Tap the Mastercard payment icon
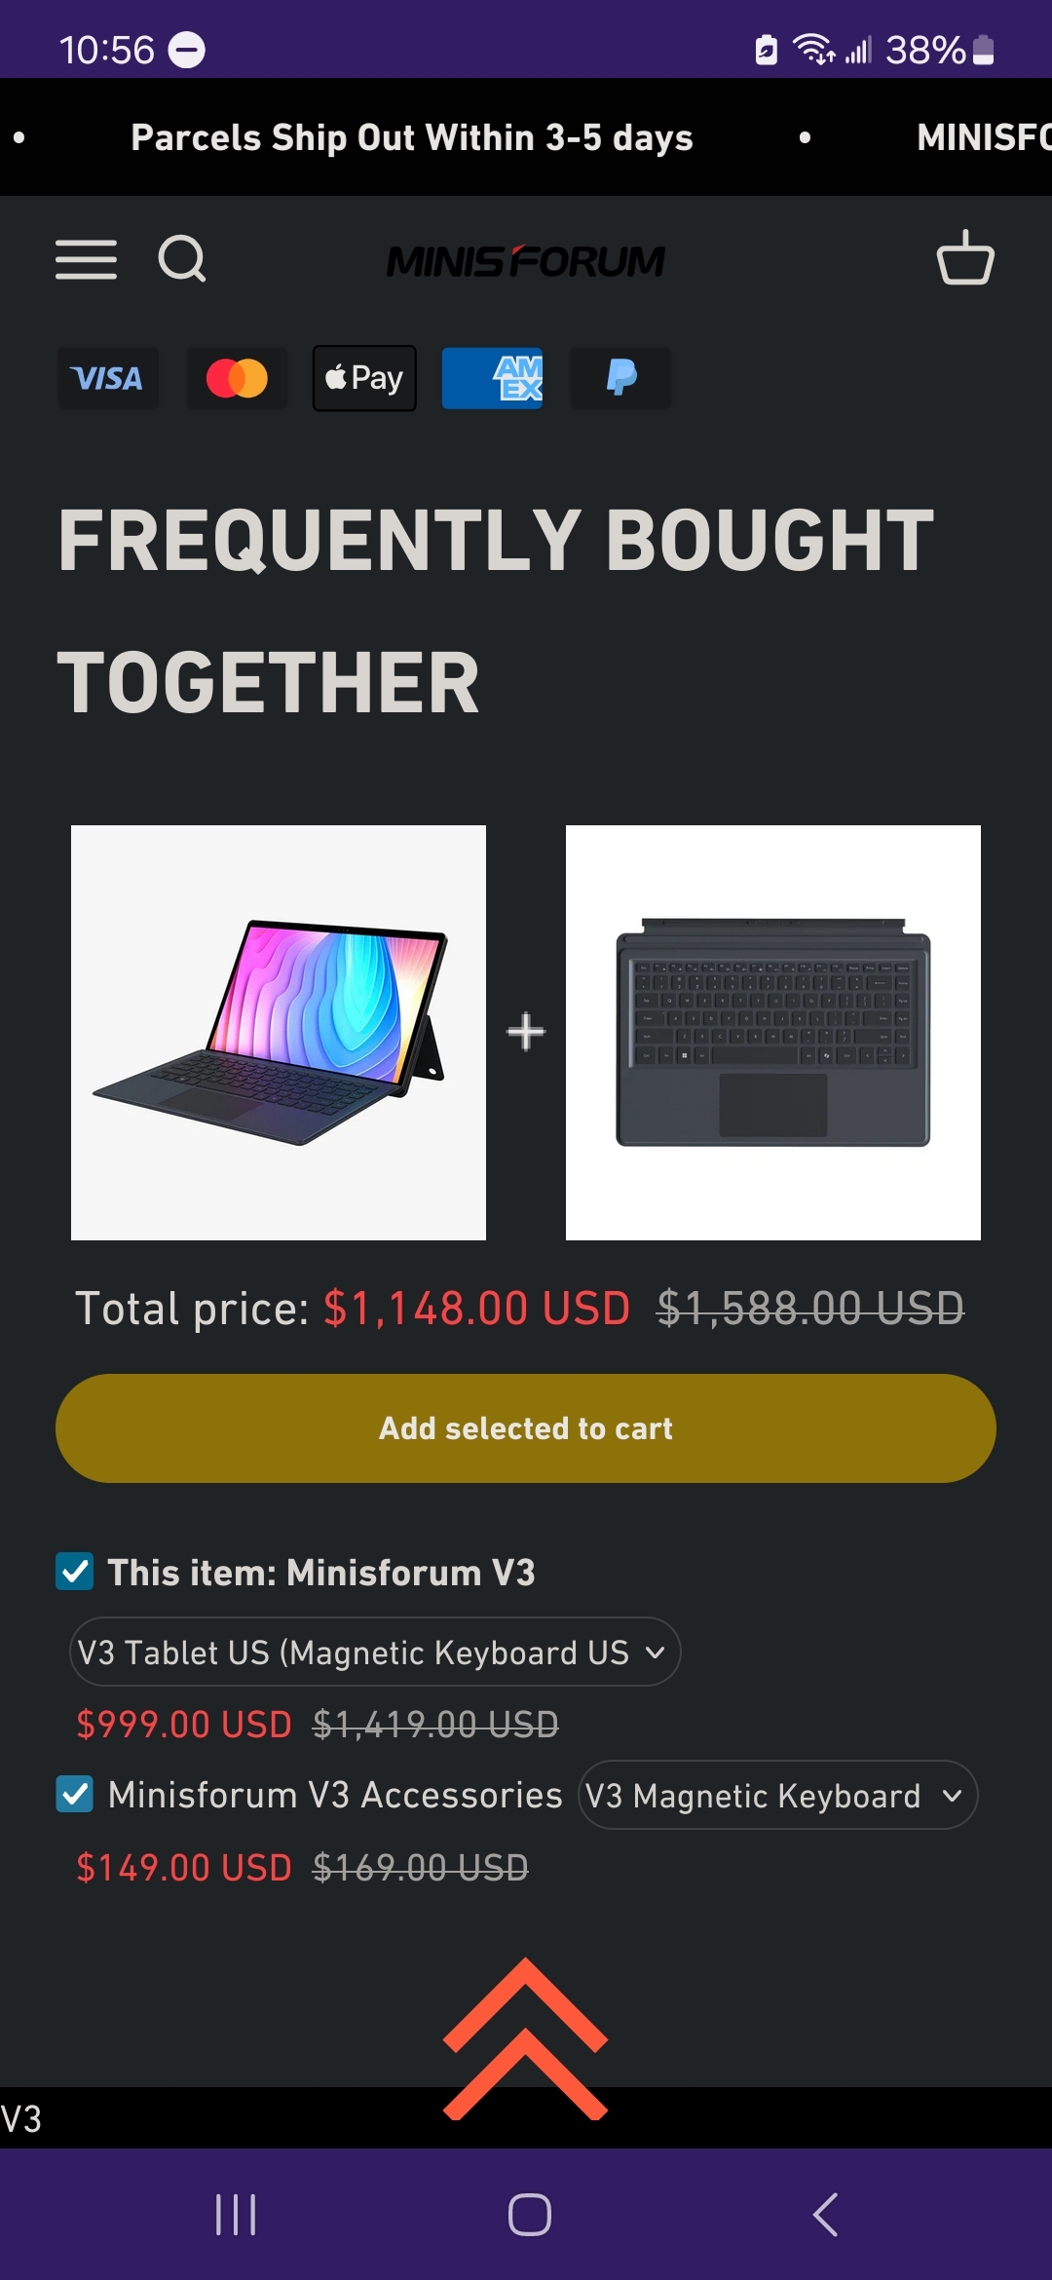 click(x=237, y=378)
